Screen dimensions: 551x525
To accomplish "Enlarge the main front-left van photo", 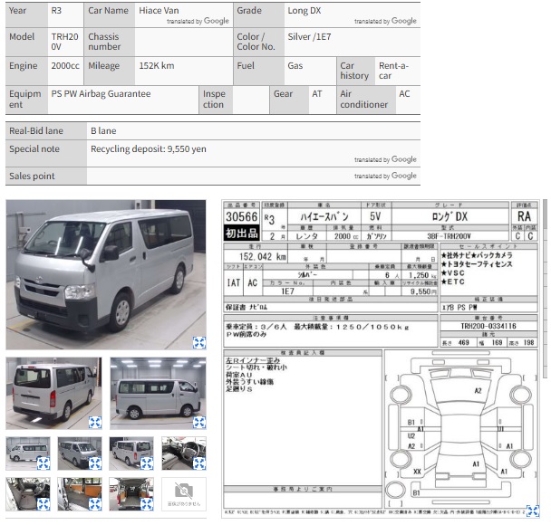I will tap(199, 342).
